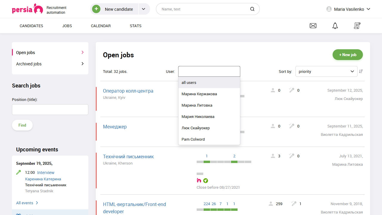This screenshot has height=215, width=382.
Task: Click the candidates count icon for Менеджер
Action: click(x=272, y=126)
